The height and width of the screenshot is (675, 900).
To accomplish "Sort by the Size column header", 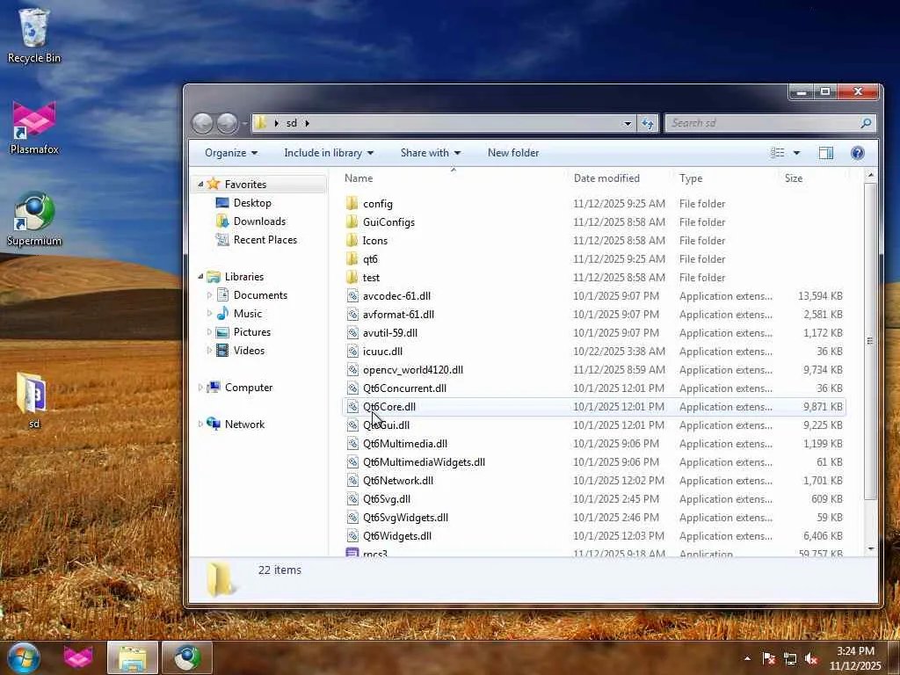I will (814, 178).
